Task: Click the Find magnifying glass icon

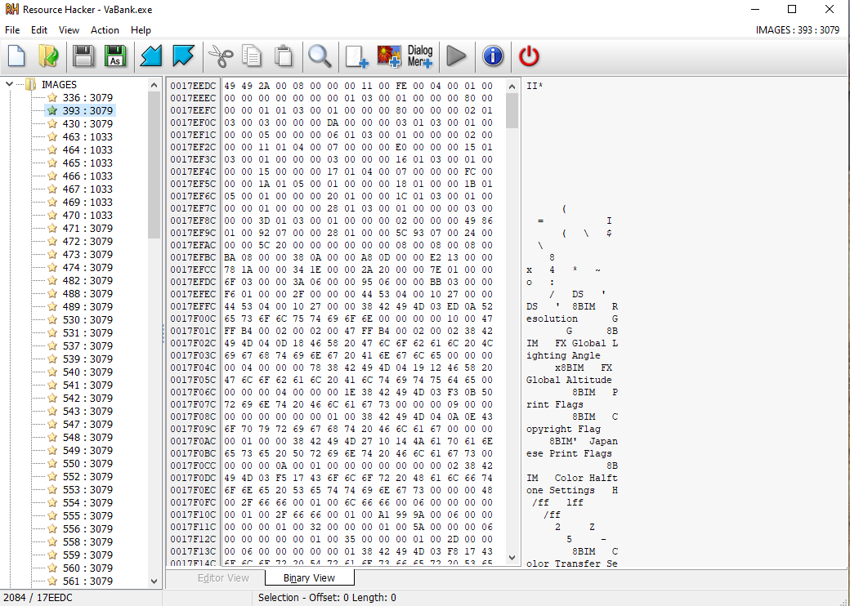Action: click(x=320, y=56)
